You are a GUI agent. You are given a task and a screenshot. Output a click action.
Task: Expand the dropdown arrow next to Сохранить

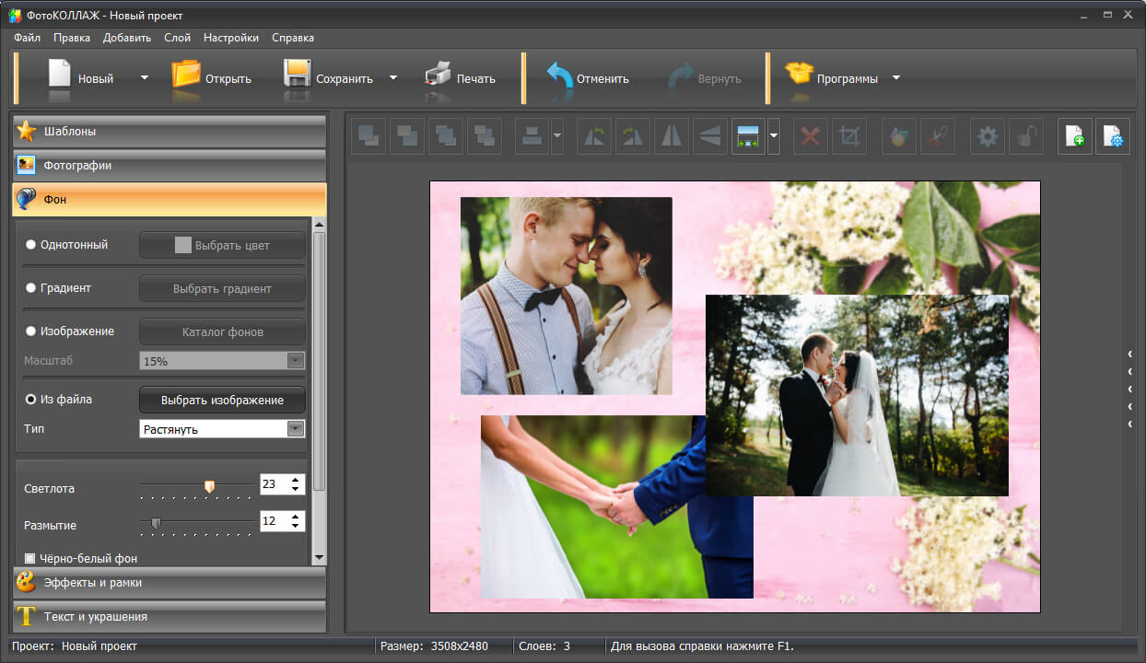click(x=393, y=78)
